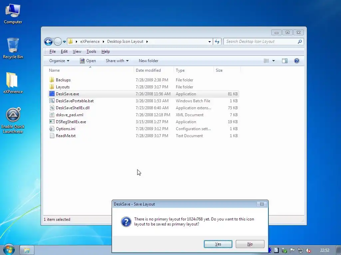This screenshot has width=341, height=255.
Task: Click the Open toolbar button
Action: coord(88,61)
